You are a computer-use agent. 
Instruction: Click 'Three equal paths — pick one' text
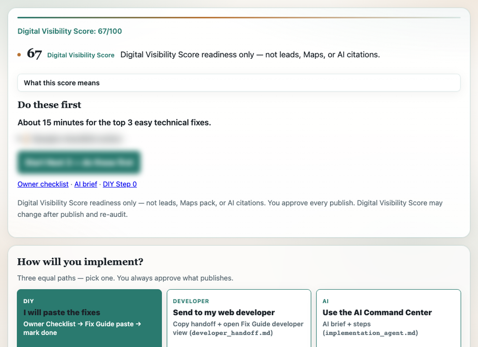coord(125,278)
